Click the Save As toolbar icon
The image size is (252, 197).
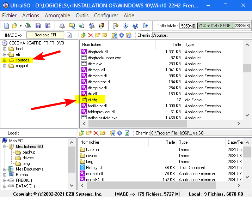[48, 26]
